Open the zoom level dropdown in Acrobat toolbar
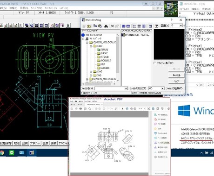214x176 pixels. [144, 109]
